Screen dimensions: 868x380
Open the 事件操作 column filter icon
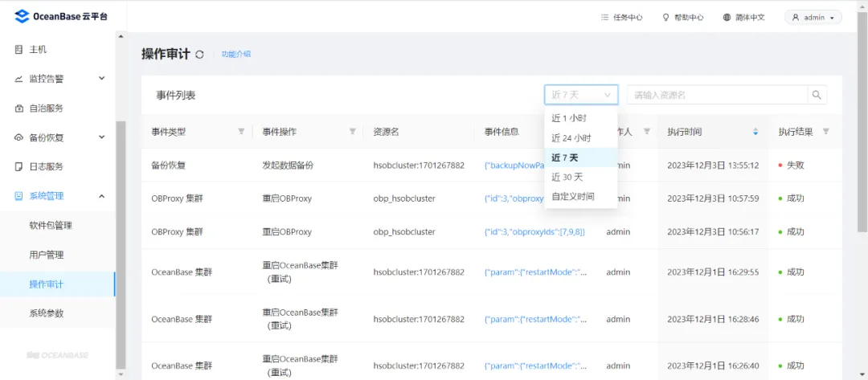(x=352, y=132)
